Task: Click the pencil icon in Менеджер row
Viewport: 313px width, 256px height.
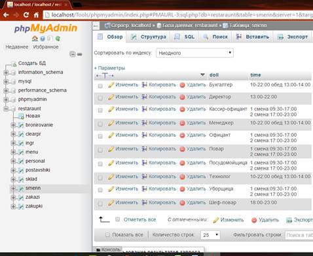Action: pyautogui.click(x=111, y=123)
